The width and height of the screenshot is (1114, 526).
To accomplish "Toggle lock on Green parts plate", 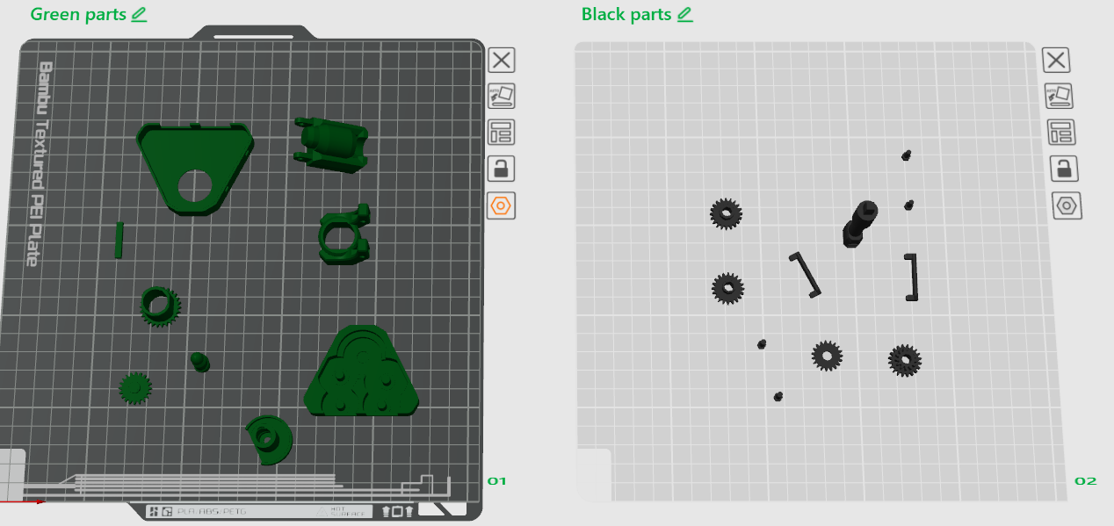I will (502, 169).
